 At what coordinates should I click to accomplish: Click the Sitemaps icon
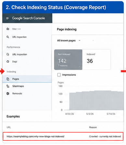pyautogui.click(x=8, y=86)
